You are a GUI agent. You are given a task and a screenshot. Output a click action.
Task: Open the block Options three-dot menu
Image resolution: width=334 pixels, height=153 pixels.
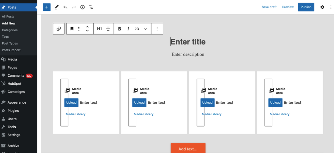pyautogui.click(x=157, y=29)
